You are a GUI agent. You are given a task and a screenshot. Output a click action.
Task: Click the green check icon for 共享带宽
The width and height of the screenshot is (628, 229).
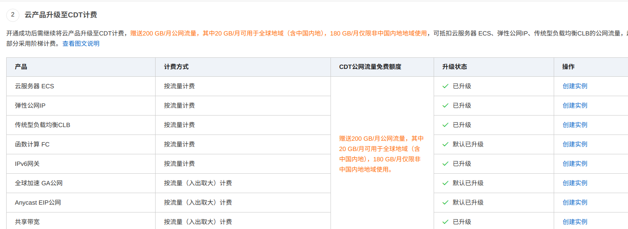click(x=445, y=222)
